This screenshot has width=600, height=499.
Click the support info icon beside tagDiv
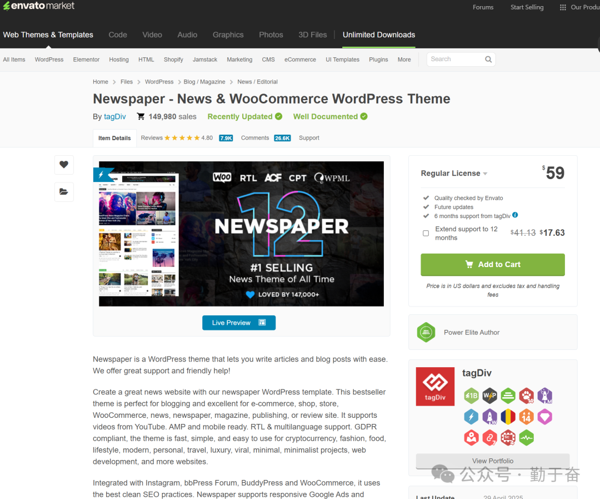coord(515,215)
